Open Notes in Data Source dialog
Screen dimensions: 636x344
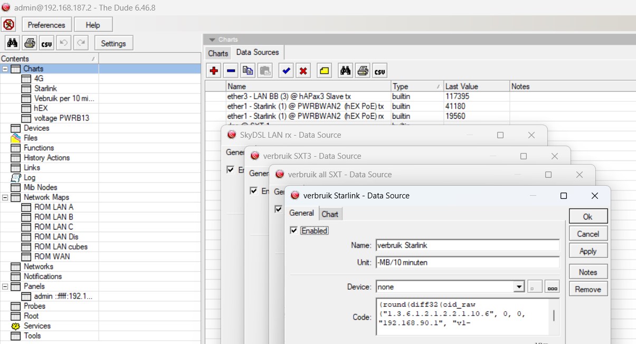[588, 272]
